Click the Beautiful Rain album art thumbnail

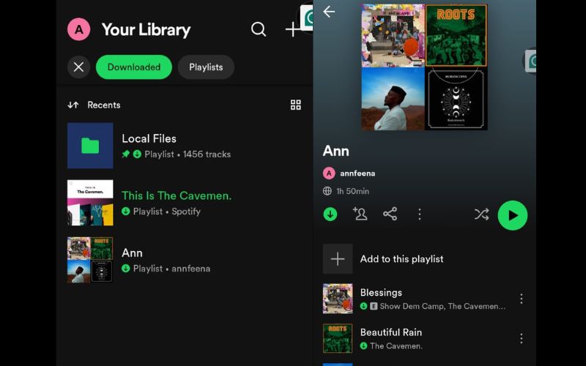coord(338,338)
